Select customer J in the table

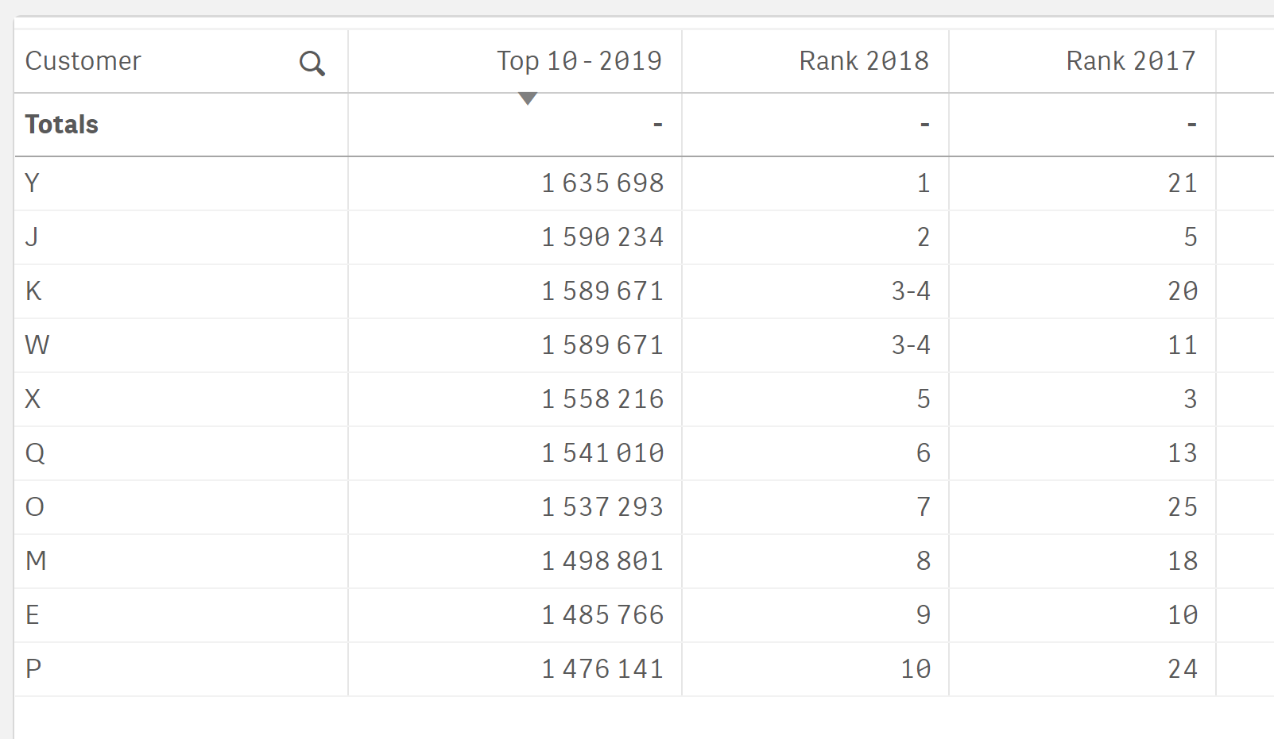coord(30,237)
